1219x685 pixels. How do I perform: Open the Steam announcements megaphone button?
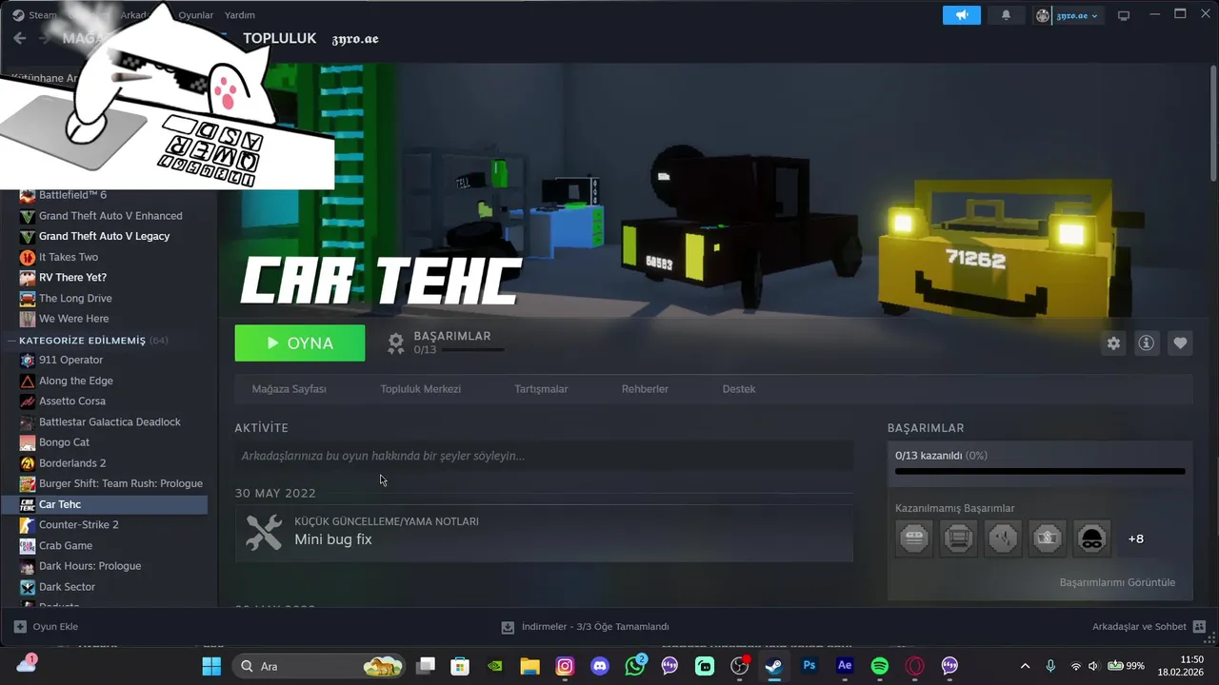962,15
